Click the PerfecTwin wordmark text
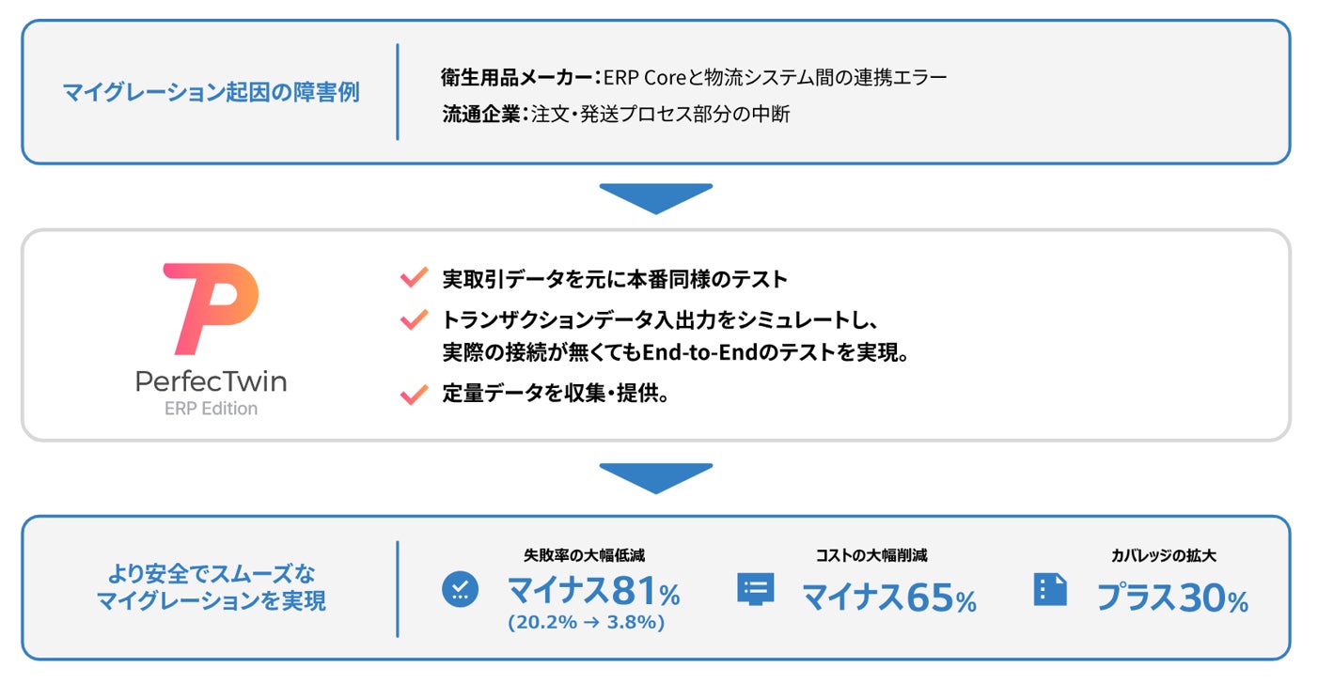This screenshot has width=1318, height=683. coord(211,381)
